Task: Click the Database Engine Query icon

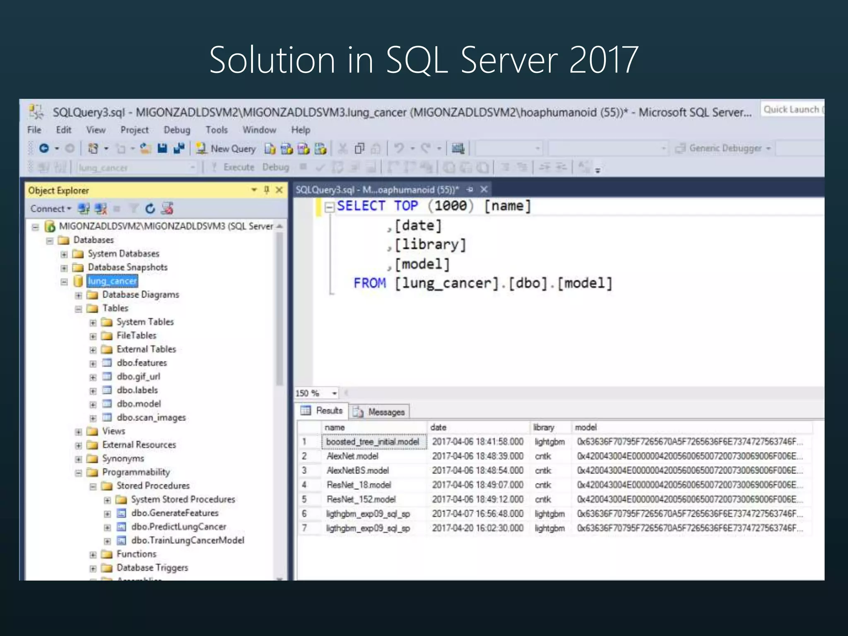Action: point(270,148)
